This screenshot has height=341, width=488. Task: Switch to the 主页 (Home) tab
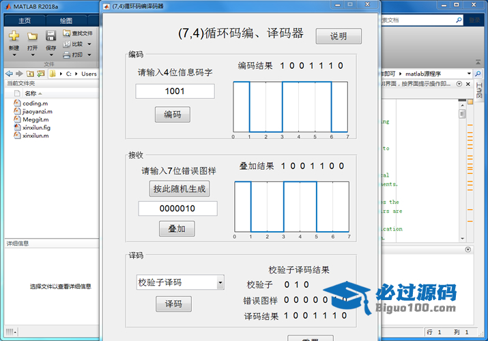pyautogui.click(x=25, y=20)
